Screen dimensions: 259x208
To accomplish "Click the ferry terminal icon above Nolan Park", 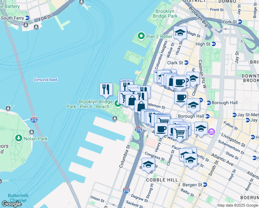I will [32, 132].
